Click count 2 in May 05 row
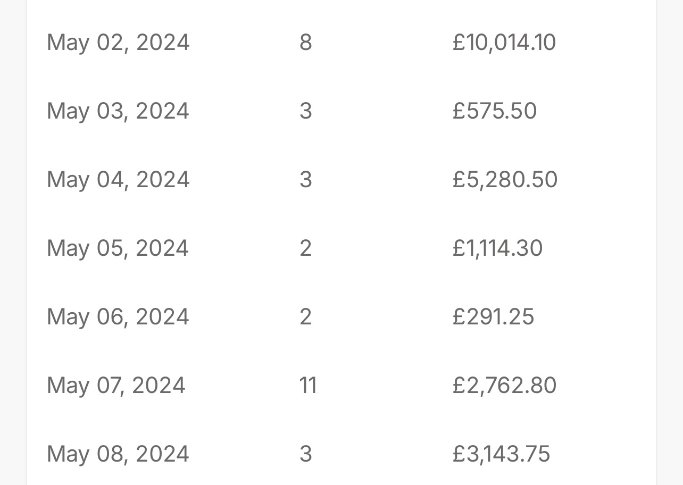Screen dimensions: 683x485 pos(305,248)
